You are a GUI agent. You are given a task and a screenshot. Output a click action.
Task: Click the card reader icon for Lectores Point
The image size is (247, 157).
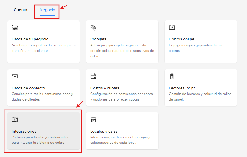pyautogui.click(x=172, y=76)
